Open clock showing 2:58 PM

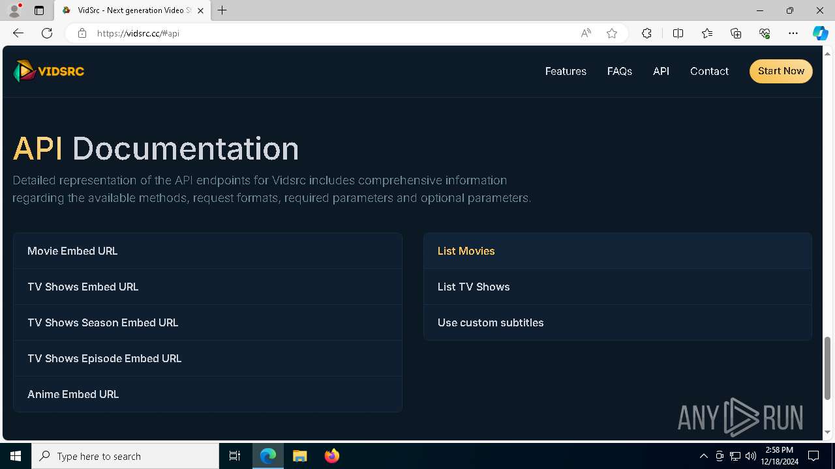(779, 456)
